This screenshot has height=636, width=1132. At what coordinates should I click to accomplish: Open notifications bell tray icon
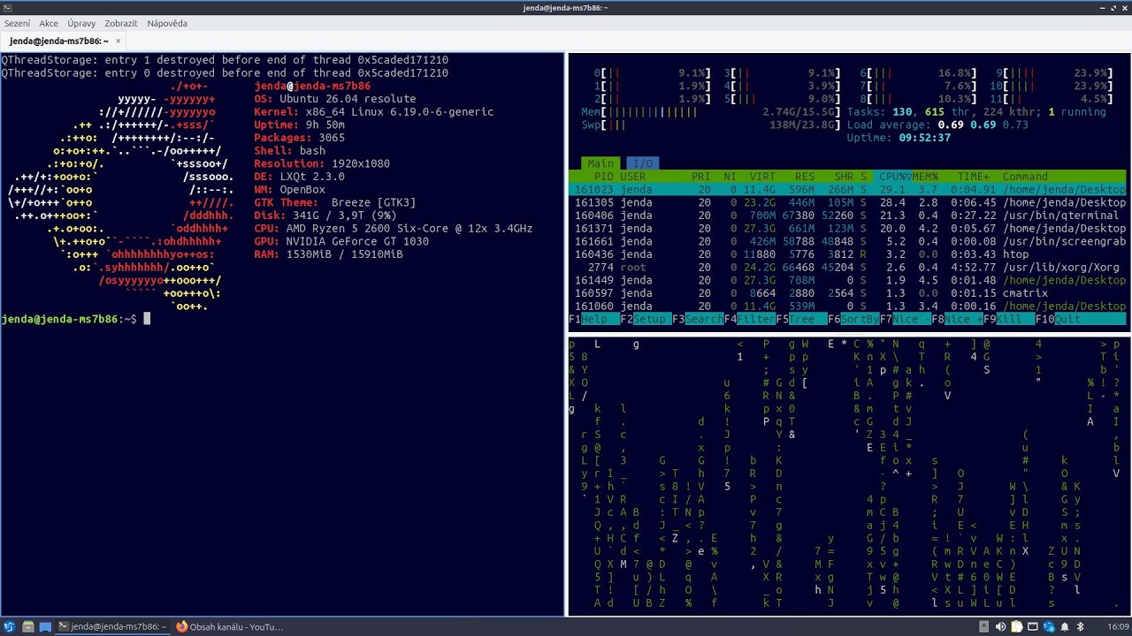(x=1065, y=627)
